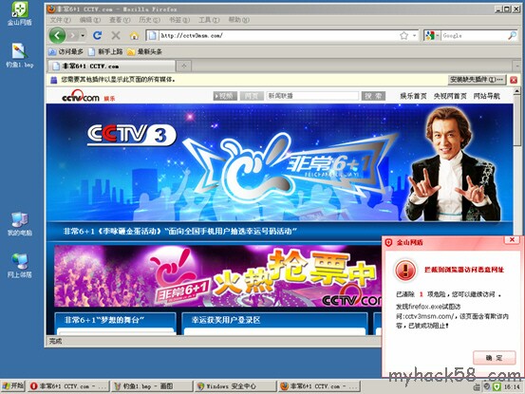
Task: Open the 娱乐首页 link
Action: (x=413, y=96)
